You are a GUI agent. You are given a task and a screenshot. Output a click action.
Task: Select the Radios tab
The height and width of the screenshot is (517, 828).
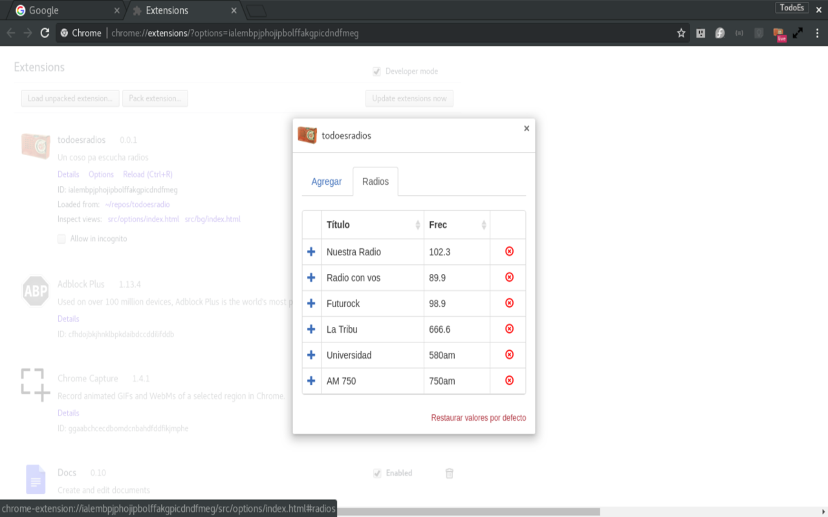(375, 182)
